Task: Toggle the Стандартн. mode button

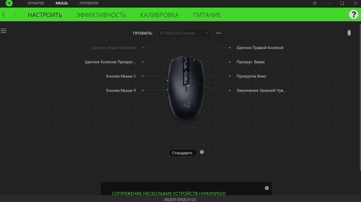Action: point(182,153)
